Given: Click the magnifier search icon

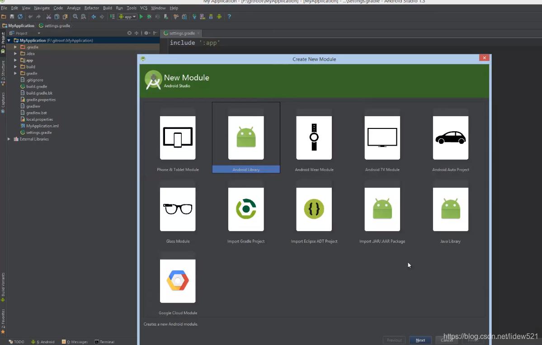Looking at the screenshot, I should [x=75, y=17].
